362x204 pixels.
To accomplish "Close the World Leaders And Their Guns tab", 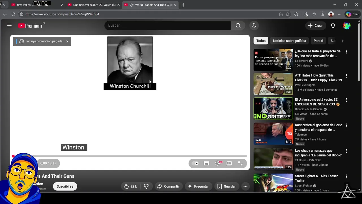I will click(x=175, y=5).
